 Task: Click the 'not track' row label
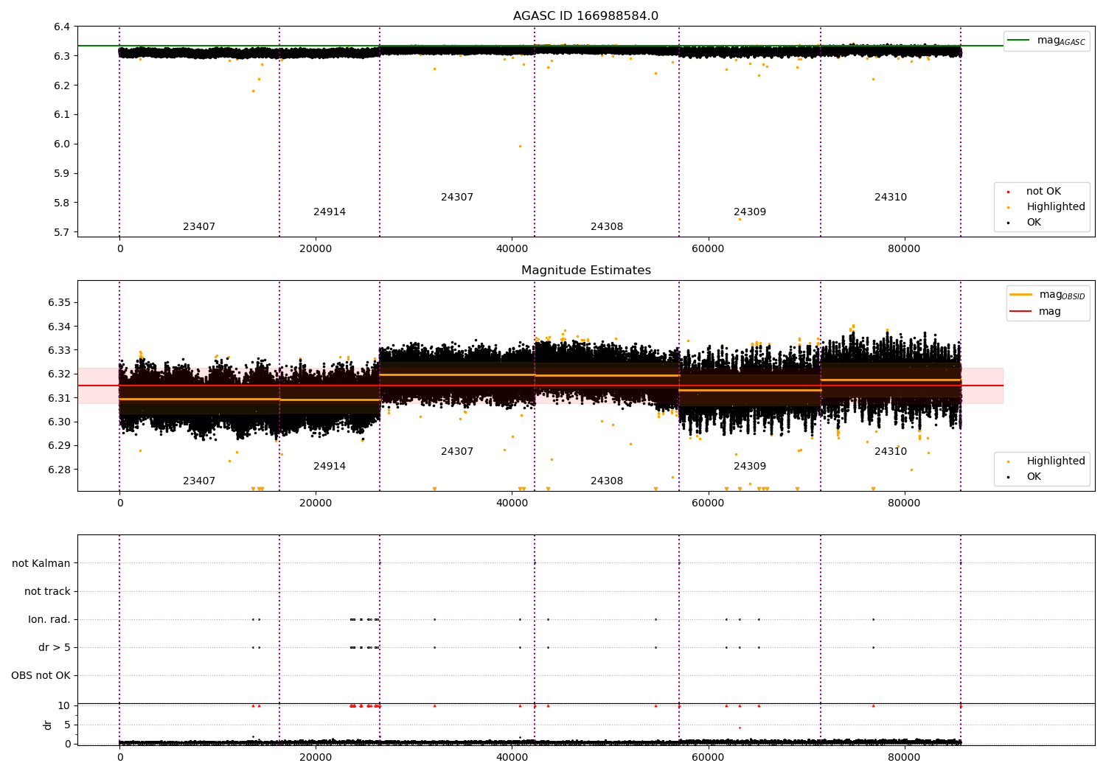tap(47, 592)
